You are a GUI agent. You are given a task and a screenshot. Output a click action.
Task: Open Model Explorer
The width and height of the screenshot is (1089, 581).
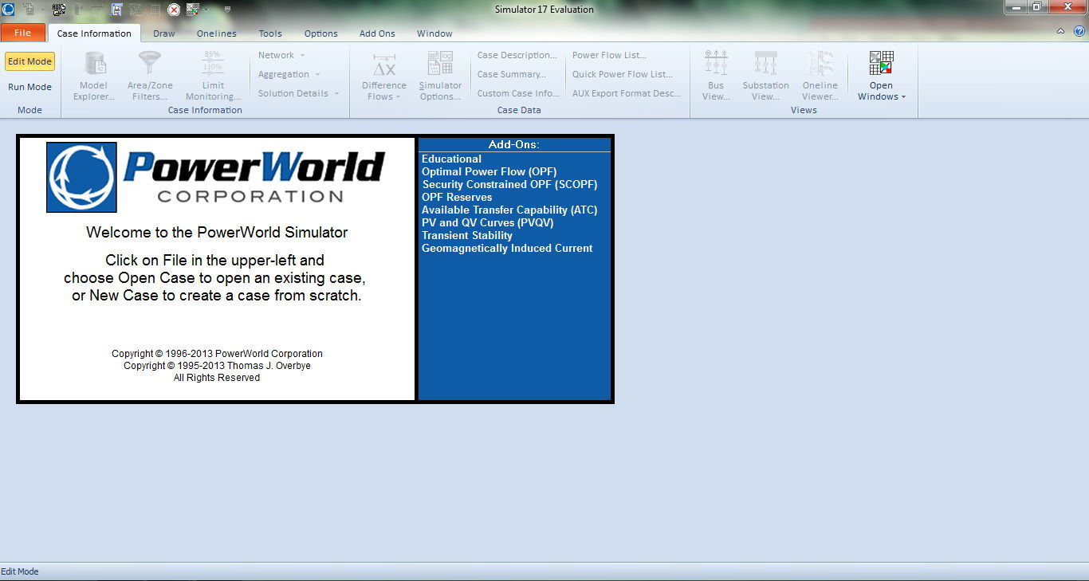coord(94,75)
